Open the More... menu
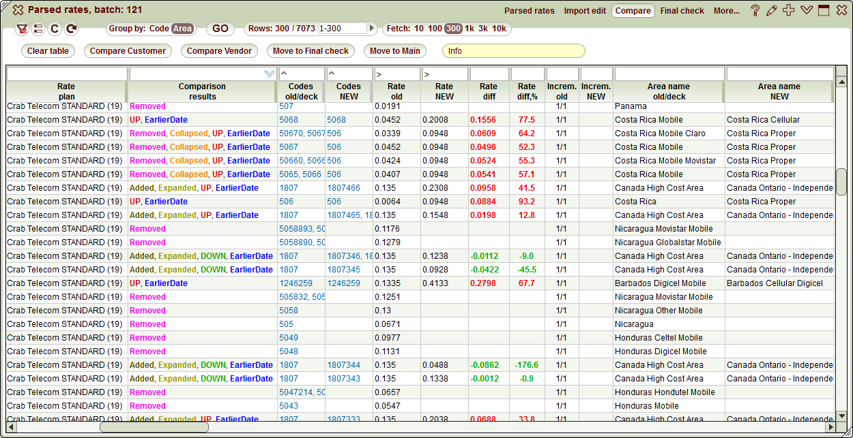 coord(726,10)
